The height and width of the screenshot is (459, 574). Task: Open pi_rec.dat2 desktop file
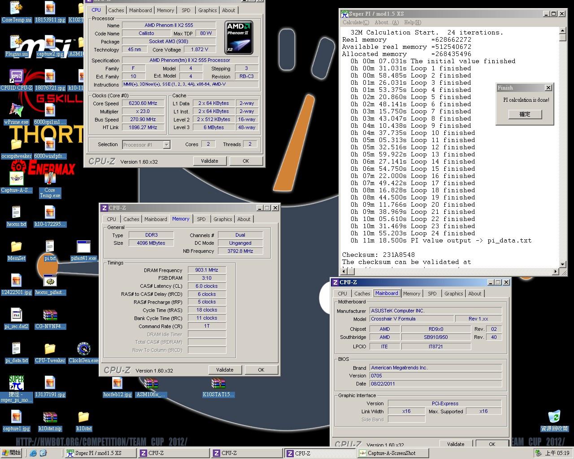16,318
